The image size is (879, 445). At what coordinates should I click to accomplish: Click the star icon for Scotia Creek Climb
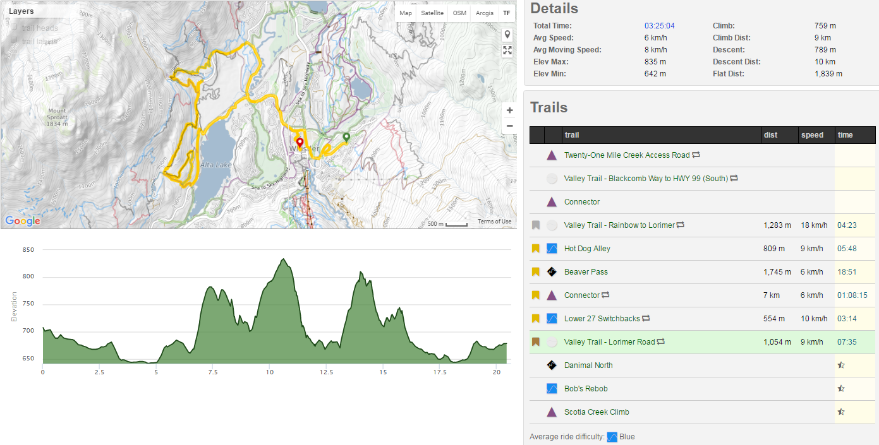(x=841, y=412)
